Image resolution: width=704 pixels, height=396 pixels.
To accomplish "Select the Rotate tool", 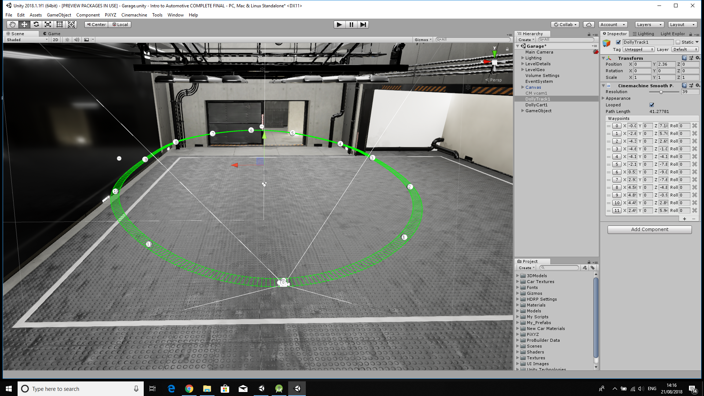I will [x=36, y=25].
